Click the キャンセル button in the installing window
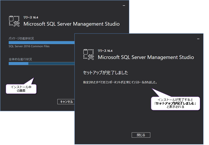The height and width of the screenshot is (145, 209). 66,102
